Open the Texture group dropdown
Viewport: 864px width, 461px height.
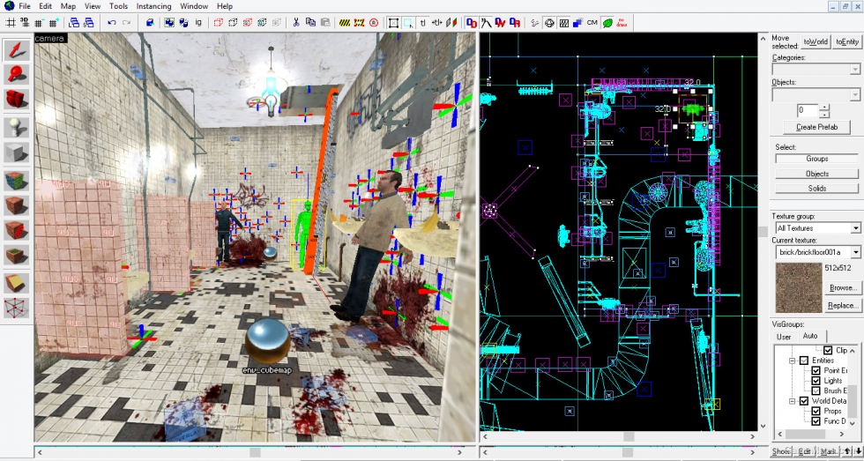[855, 228]
